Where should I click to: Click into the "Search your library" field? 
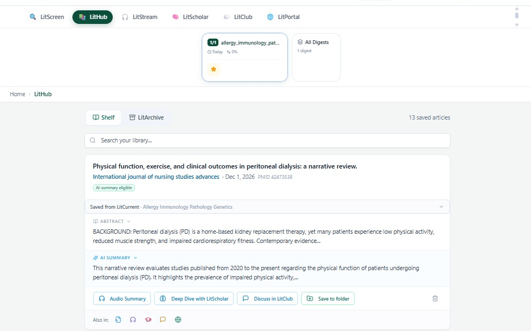(267, 140)
